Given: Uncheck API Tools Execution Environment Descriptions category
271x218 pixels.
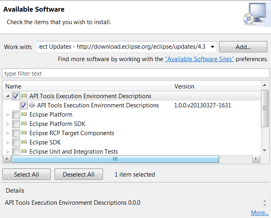Looking at the screenshot, I should [16, 96].
